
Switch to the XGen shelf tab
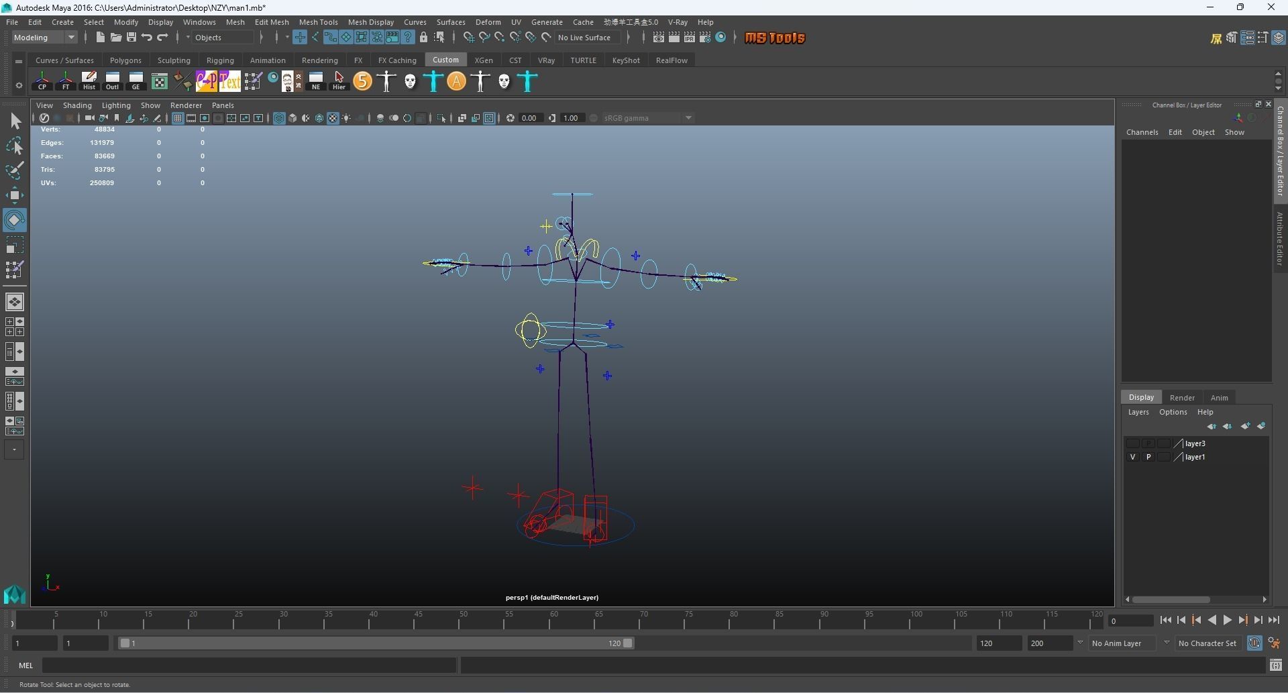pyautogui.click(x=484, y=60)
